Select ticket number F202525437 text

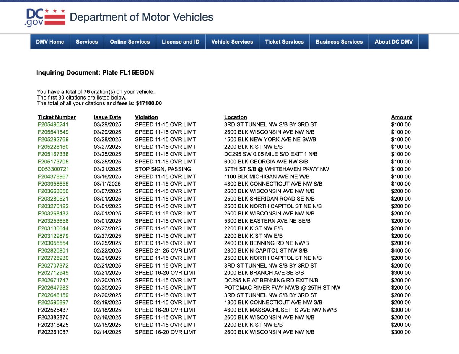53,310
